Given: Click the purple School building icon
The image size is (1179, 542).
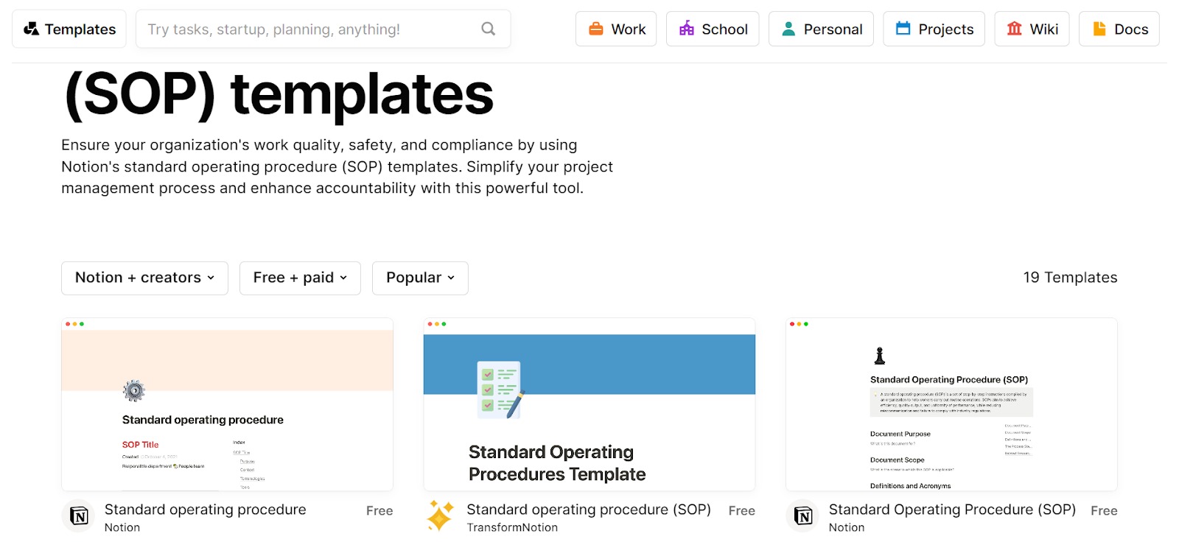Looking at the screenshot, I should 686,29.
